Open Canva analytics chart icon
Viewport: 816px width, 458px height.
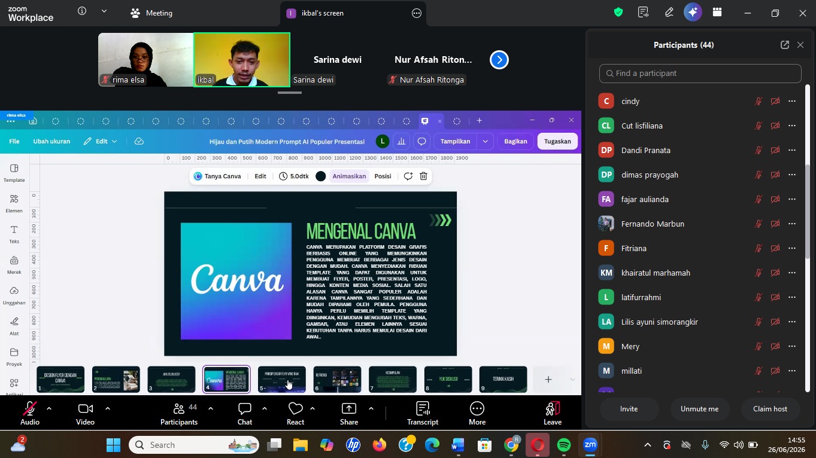(x=401, y=142)
